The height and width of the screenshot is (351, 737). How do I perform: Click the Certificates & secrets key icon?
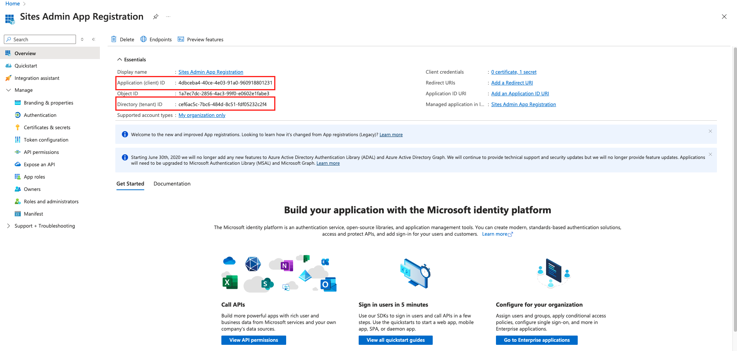[17, 127]
